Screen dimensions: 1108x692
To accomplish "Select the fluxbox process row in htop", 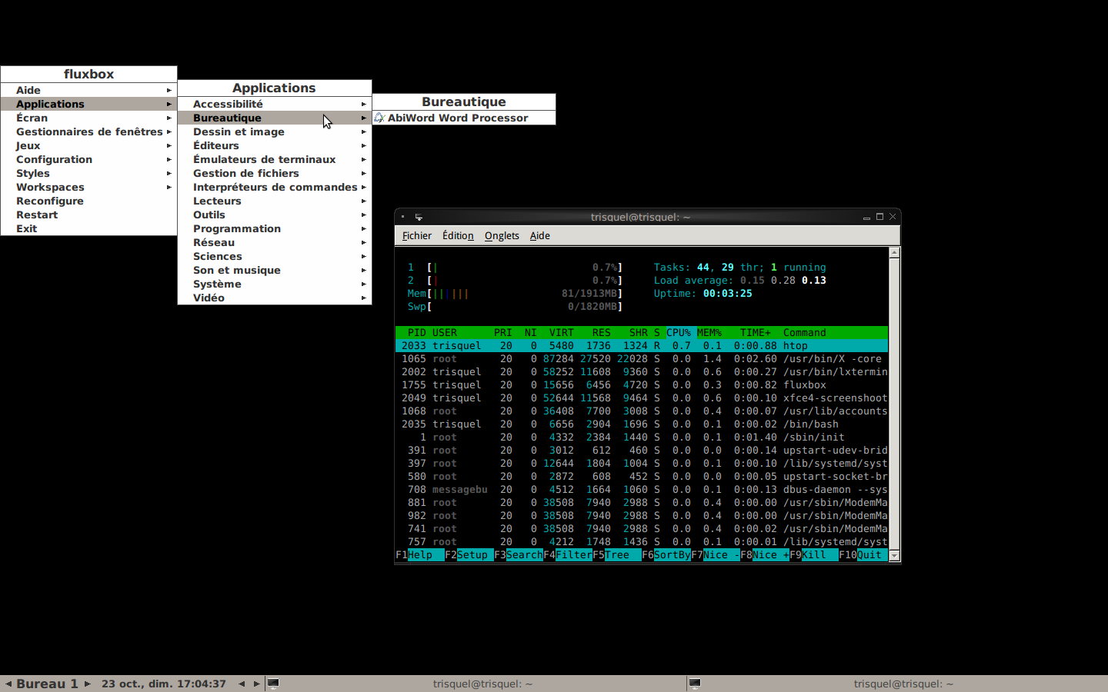I will pos(642,385).
